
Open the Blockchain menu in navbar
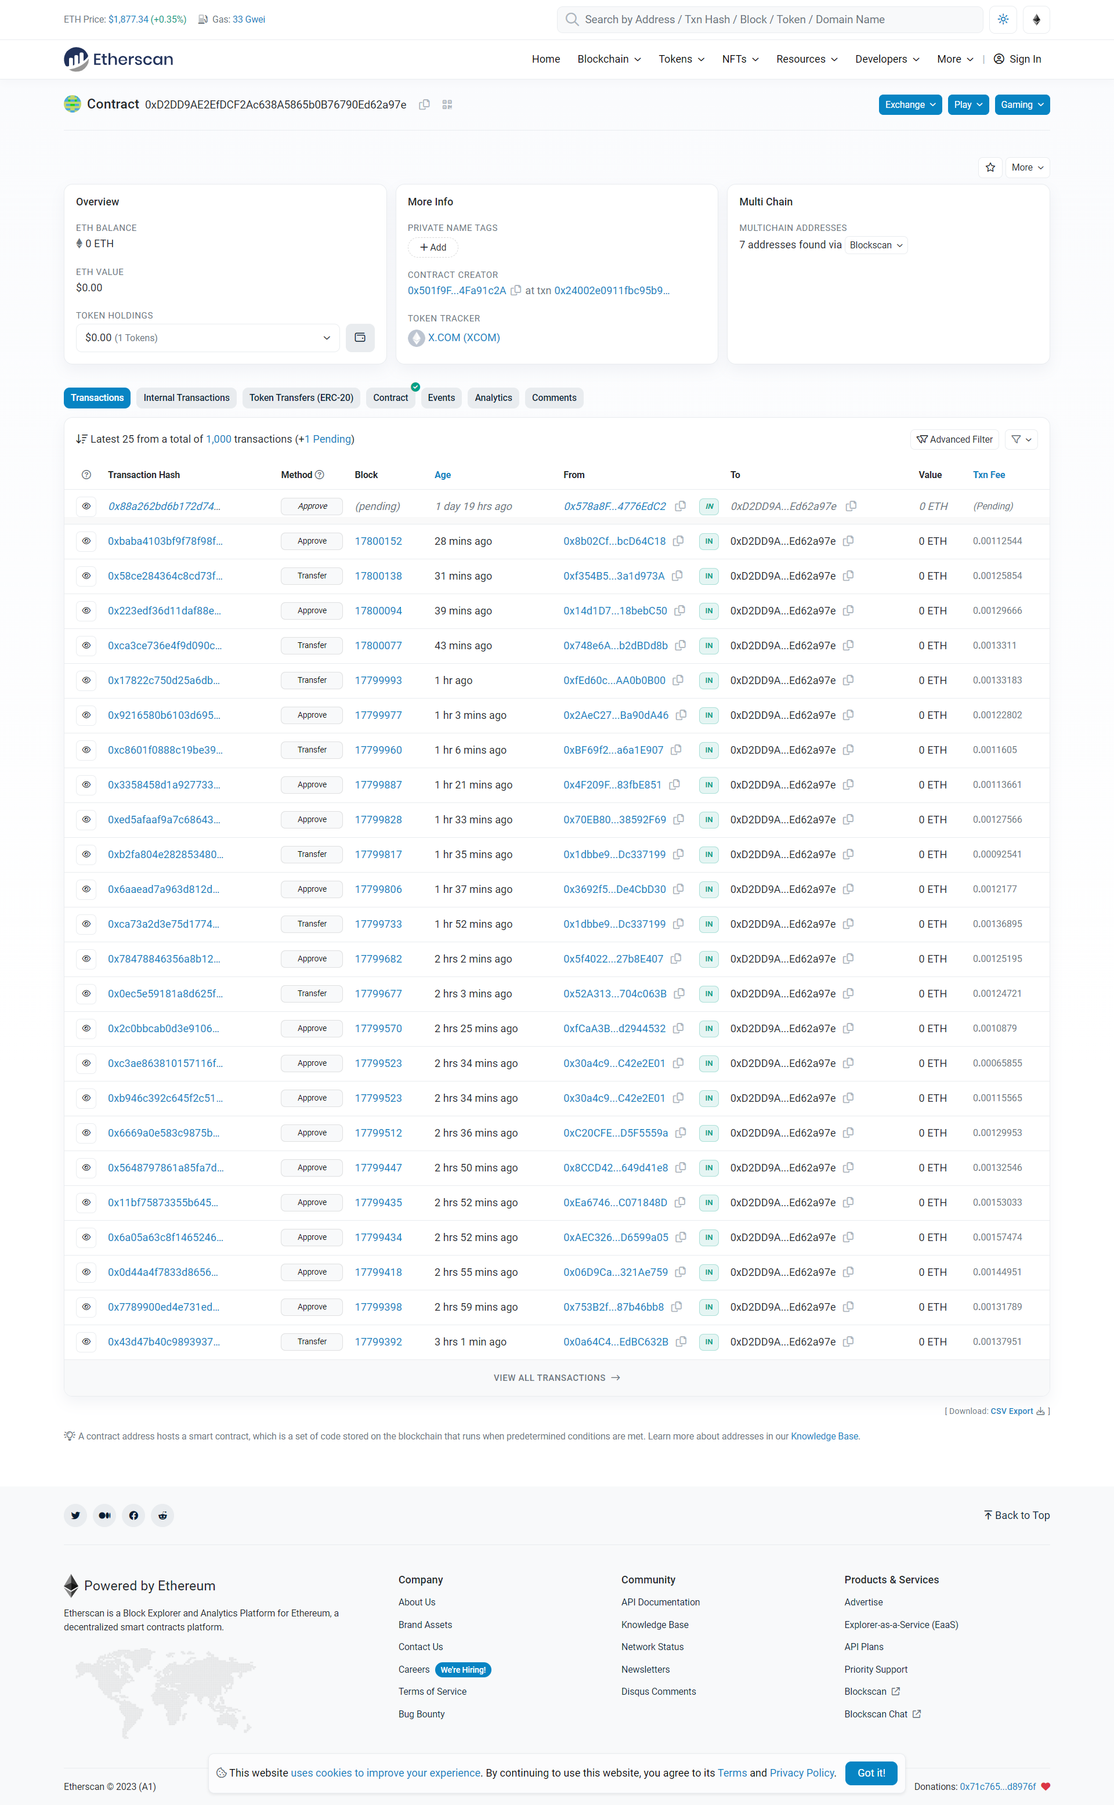pos(609,59)
